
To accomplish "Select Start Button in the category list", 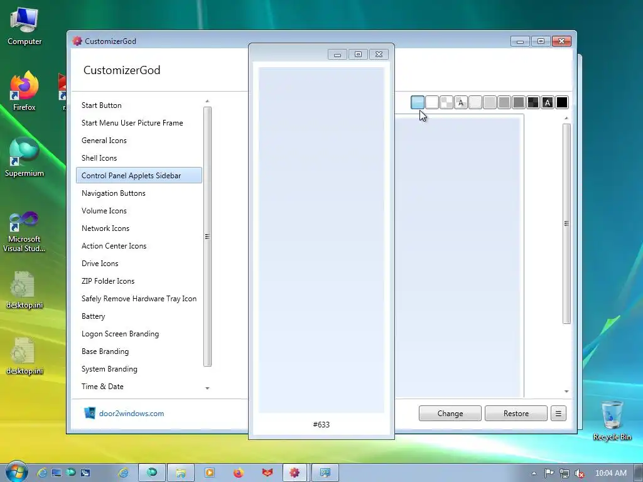I will [x=139, y=105].
